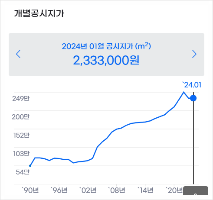Click the gray button at bottom right
The width and height of the screenshot is (213, 200).
(x=196, y=191)
